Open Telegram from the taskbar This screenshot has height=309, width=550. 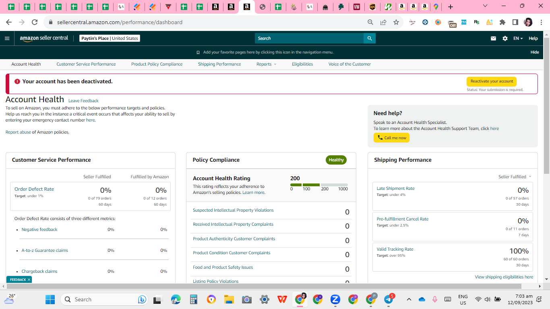coord(389,299)
